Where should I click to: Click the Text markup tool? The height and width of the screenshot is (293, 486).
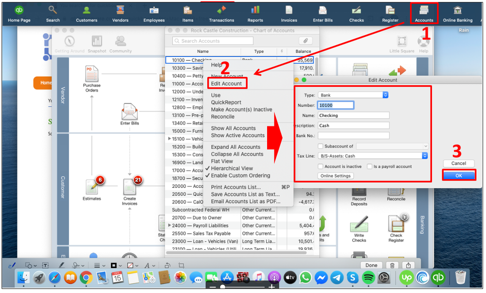pyautogui.click(x=45, y=265)
